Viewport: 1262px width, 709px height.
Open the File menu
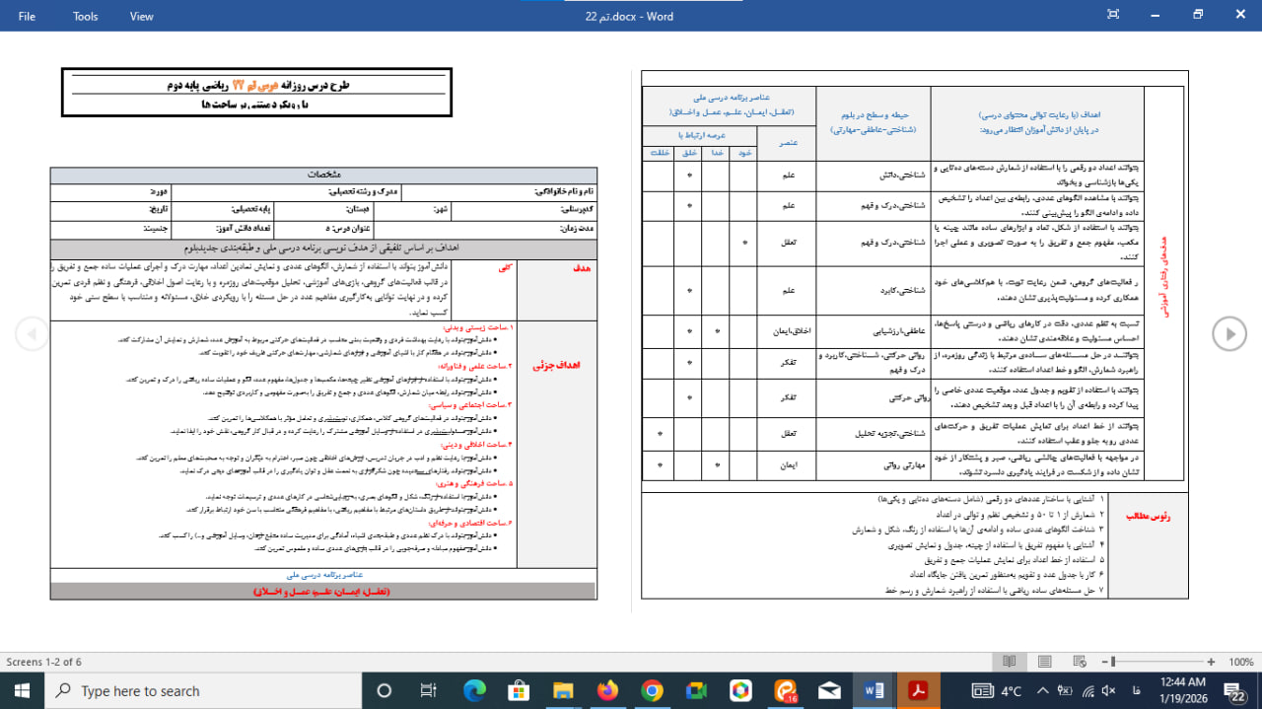click(27, 16)
